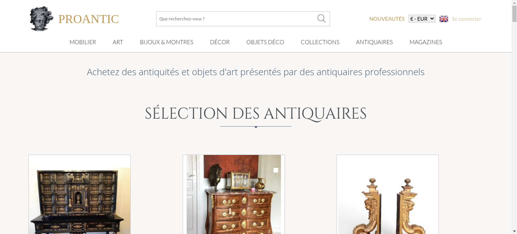The image size is (517, 234).
Task: Open the EUR currency dropdown
Action: 422,19
